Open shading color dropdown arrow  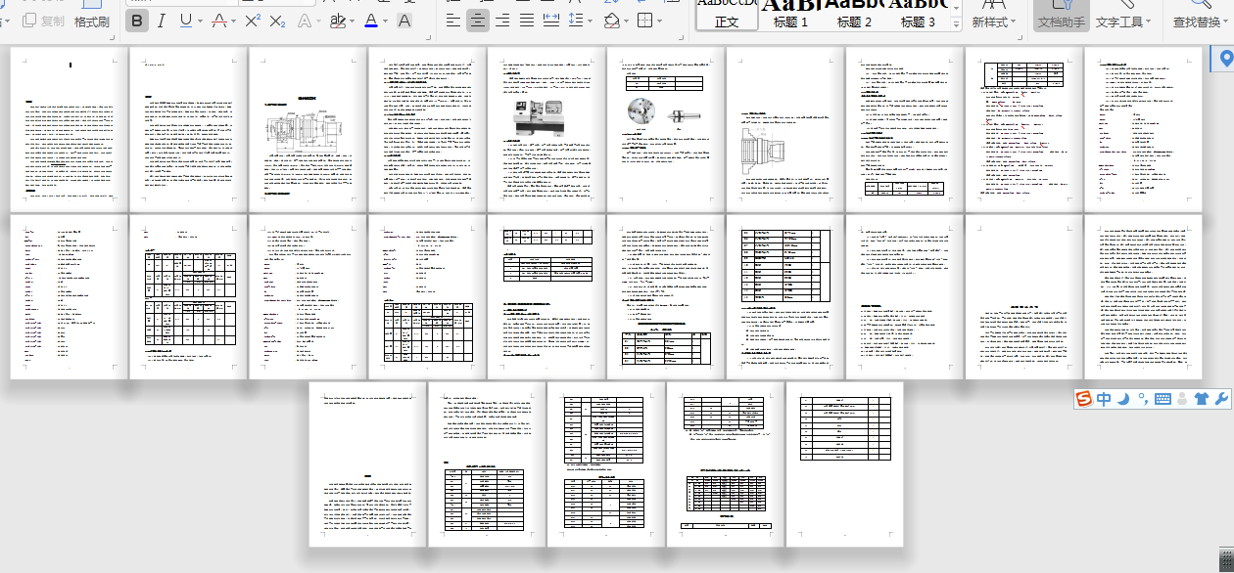[x=626, y=21]
